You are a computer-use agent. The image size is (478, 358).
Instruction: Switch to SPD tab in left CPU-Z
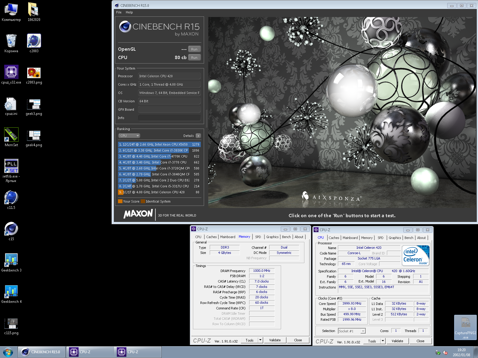(258, 237)
